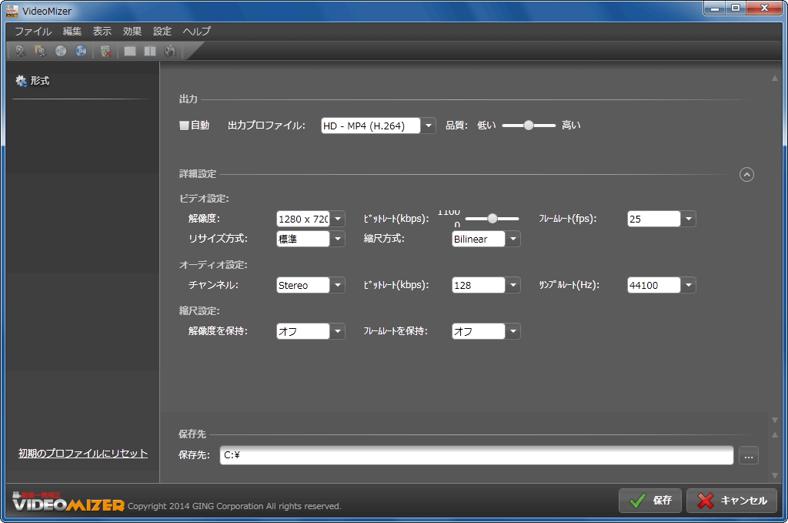Click the キャンセル button
Image resolution: width=788 pixels, height=523 pixels.
(732, 501)
